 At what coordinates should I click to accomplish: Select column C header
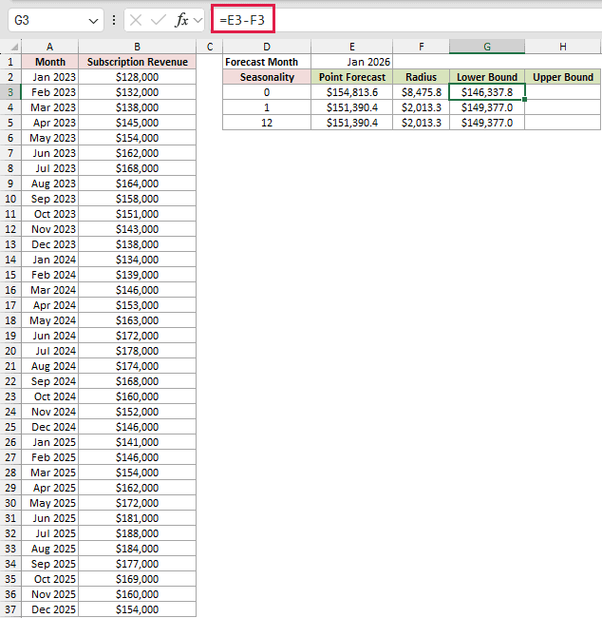tap(210, 47)
